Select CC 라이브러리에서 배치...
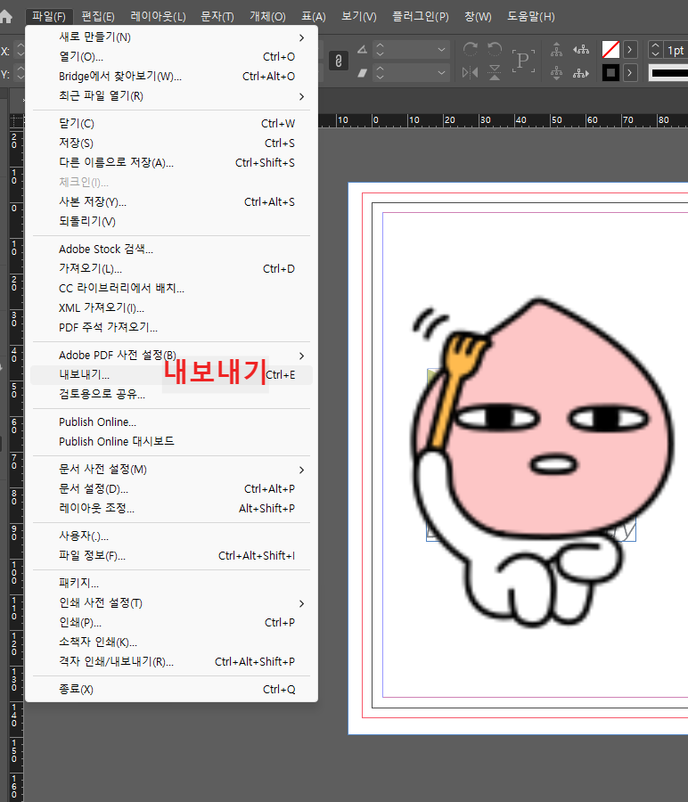688x802 pixels. tap(171, 288)
